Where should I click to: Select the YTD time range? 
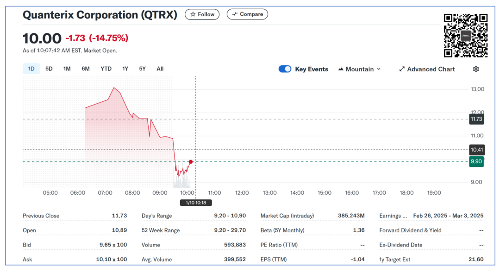(x=106, y=69)
